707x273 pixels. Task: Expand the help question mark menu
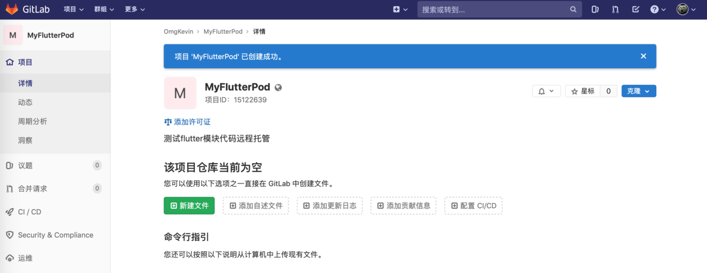[x=658, y=10]
